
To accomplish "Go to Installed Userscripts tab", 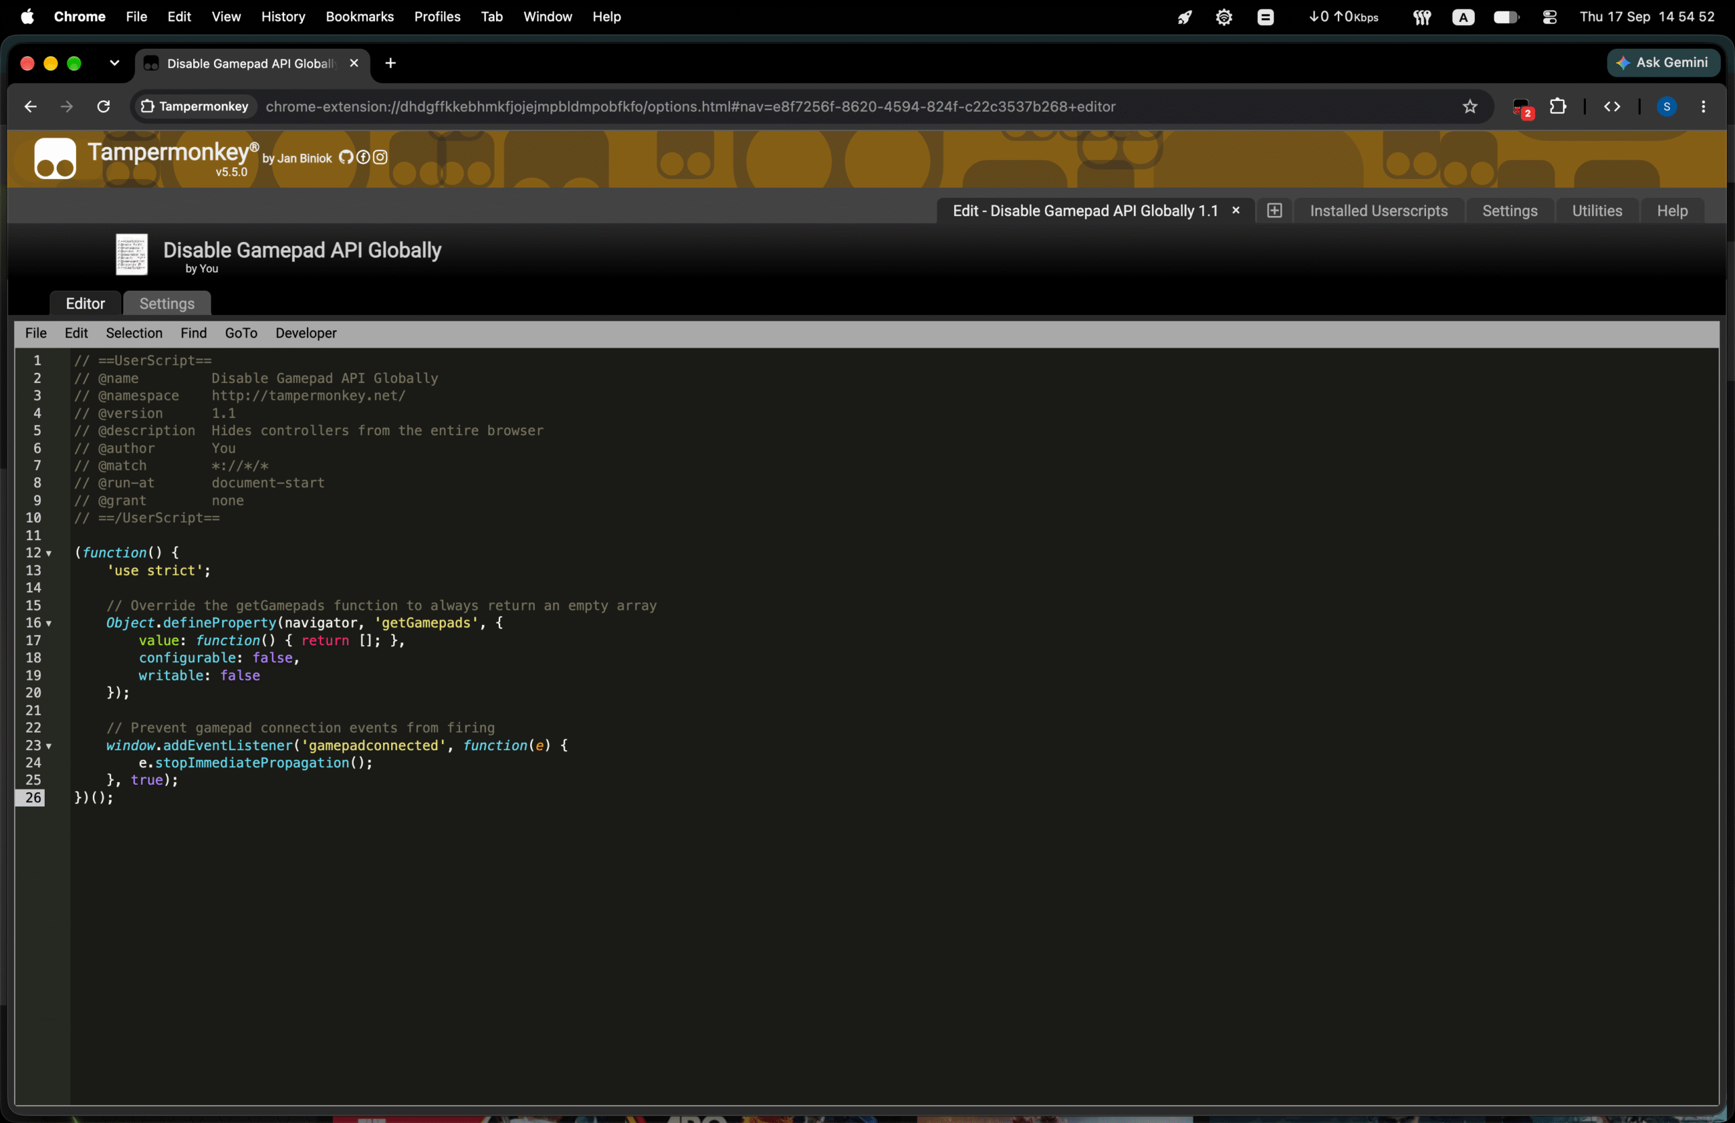I will coord(1379,211).
